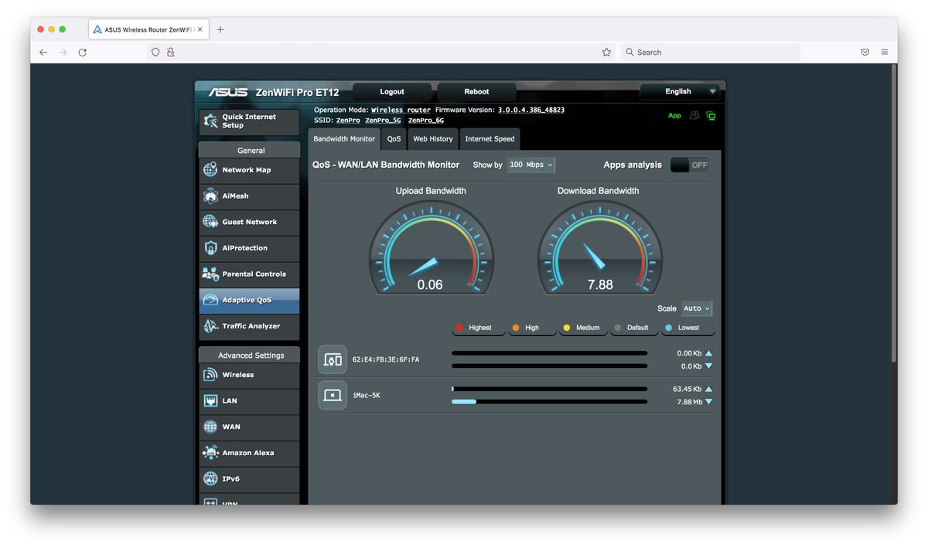Click the client list icon in the header
The image size is (928, 548).
693,114
